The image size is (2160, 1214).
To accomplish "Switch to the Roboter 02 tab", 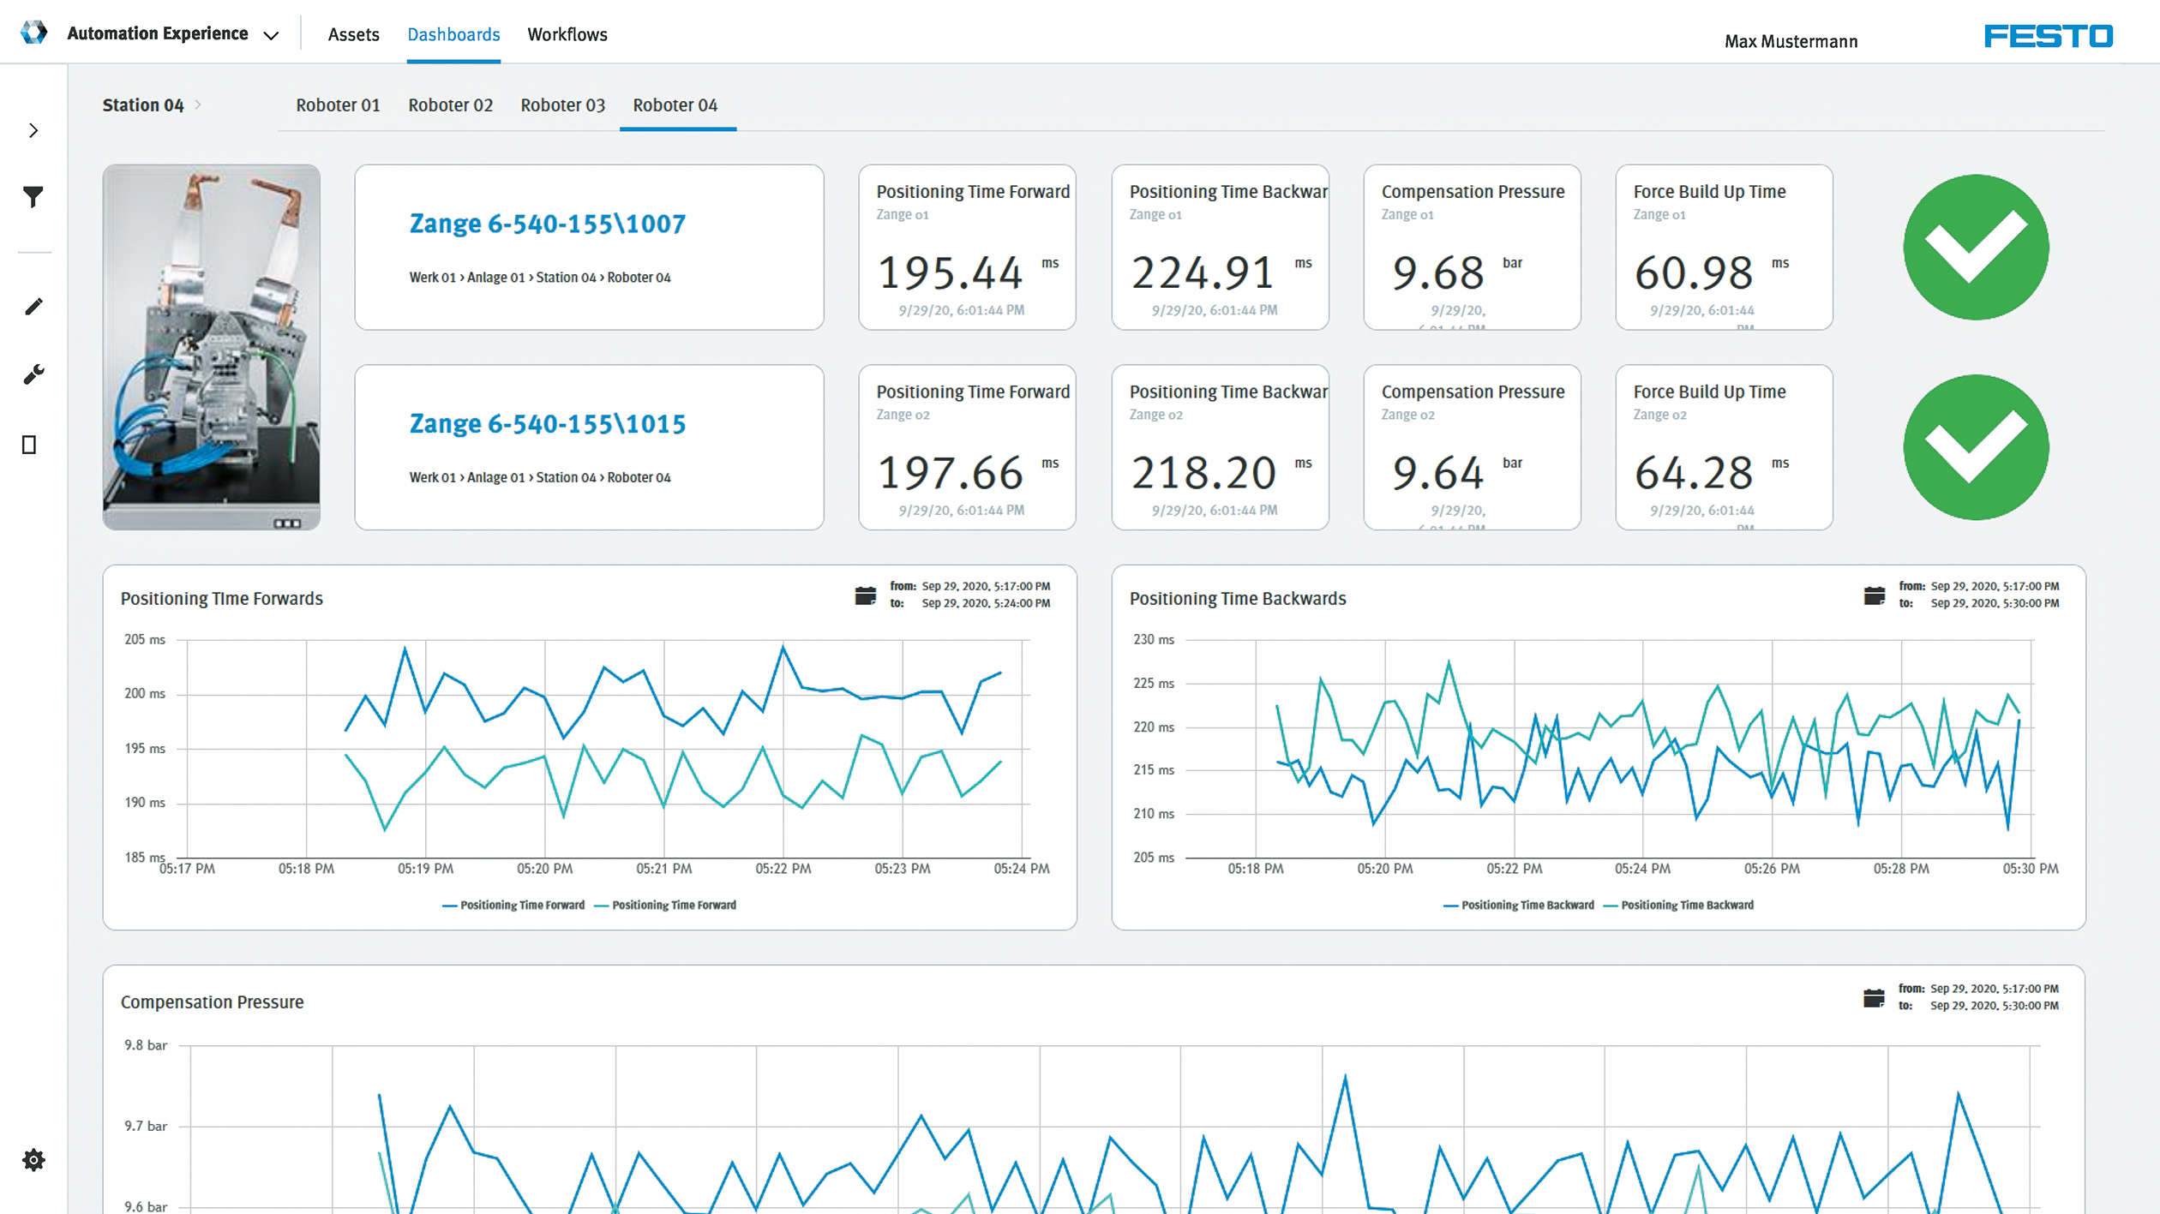I will 450,105.
